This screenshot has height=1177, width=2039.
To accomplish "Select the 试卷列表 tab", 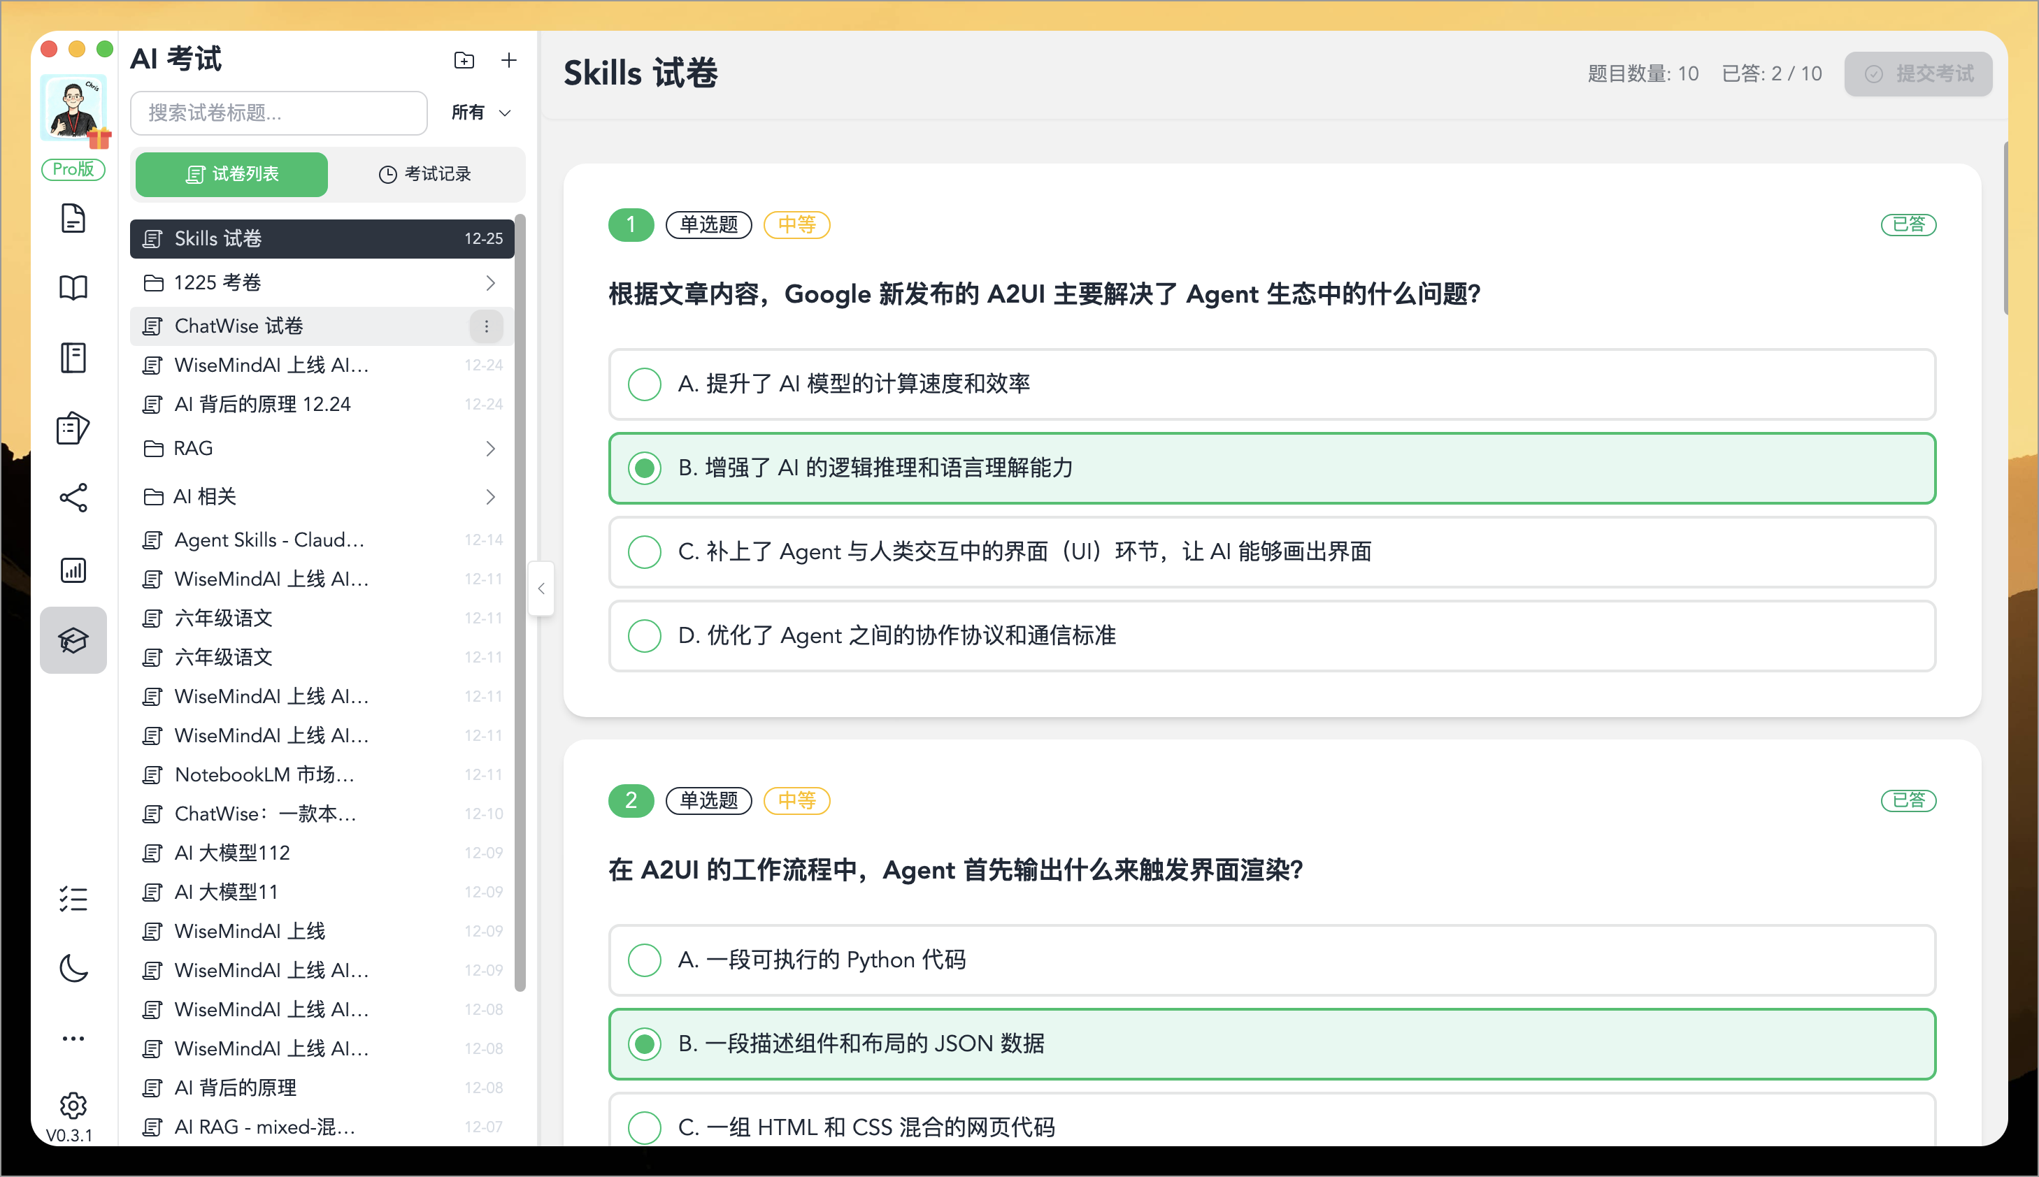I will tap(232, 174).
